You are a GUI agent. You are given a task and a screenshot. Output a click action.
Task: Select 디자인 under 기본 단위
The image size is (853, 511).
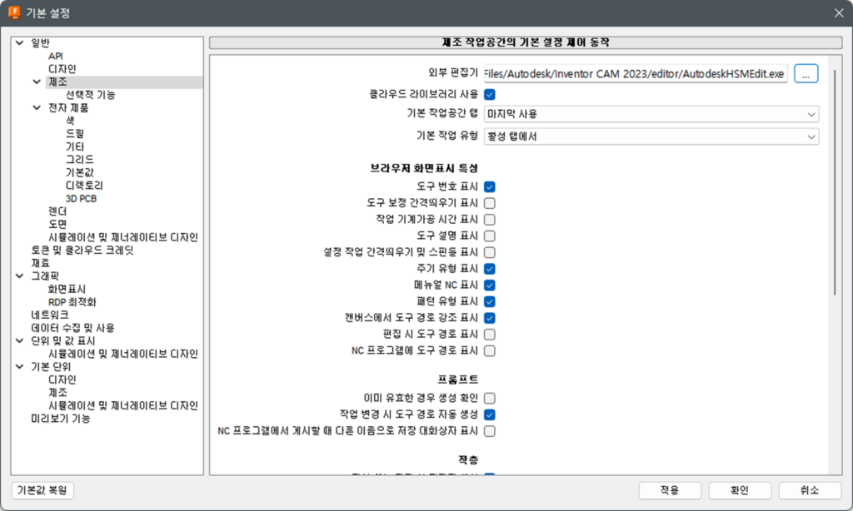(62, 380)
